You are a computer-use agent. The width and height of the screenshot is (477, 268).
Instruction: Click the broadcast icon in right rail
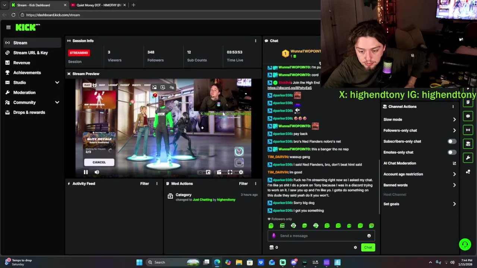pos(468,130)
